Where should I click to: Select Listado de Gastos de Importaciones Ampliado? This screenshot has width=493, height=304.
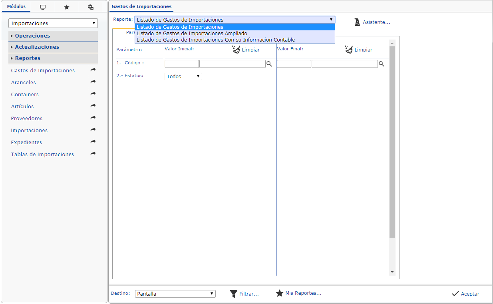pos(192,34)
